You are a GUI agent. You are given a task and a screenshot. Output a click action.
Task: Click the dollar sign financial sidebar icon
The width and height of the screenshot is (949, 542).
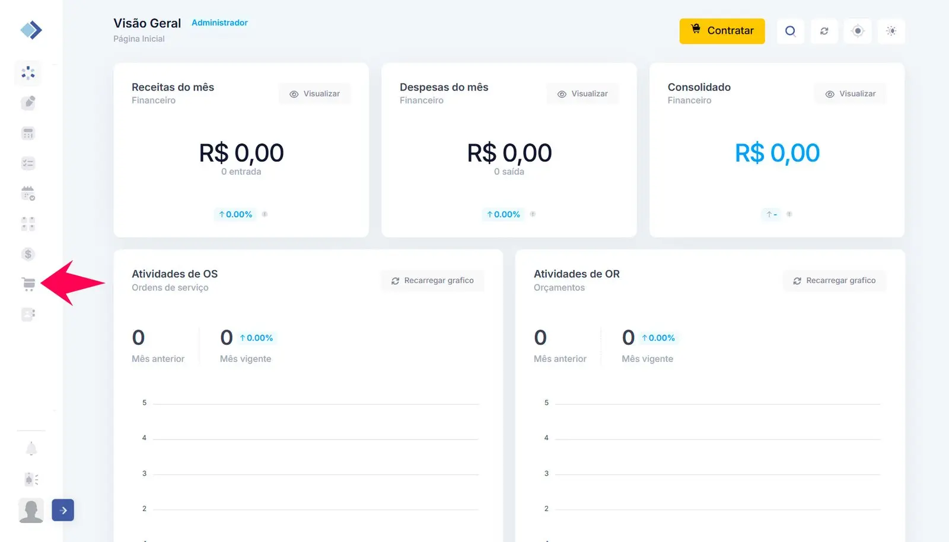pos(28,254)
